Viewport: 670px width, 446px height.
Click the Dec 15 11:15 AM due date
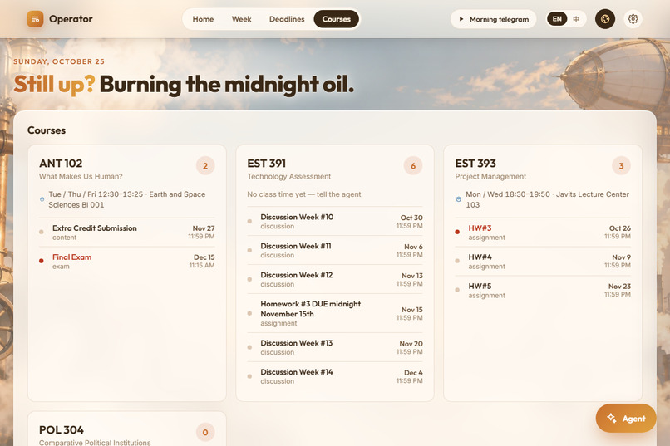[202, 261]
